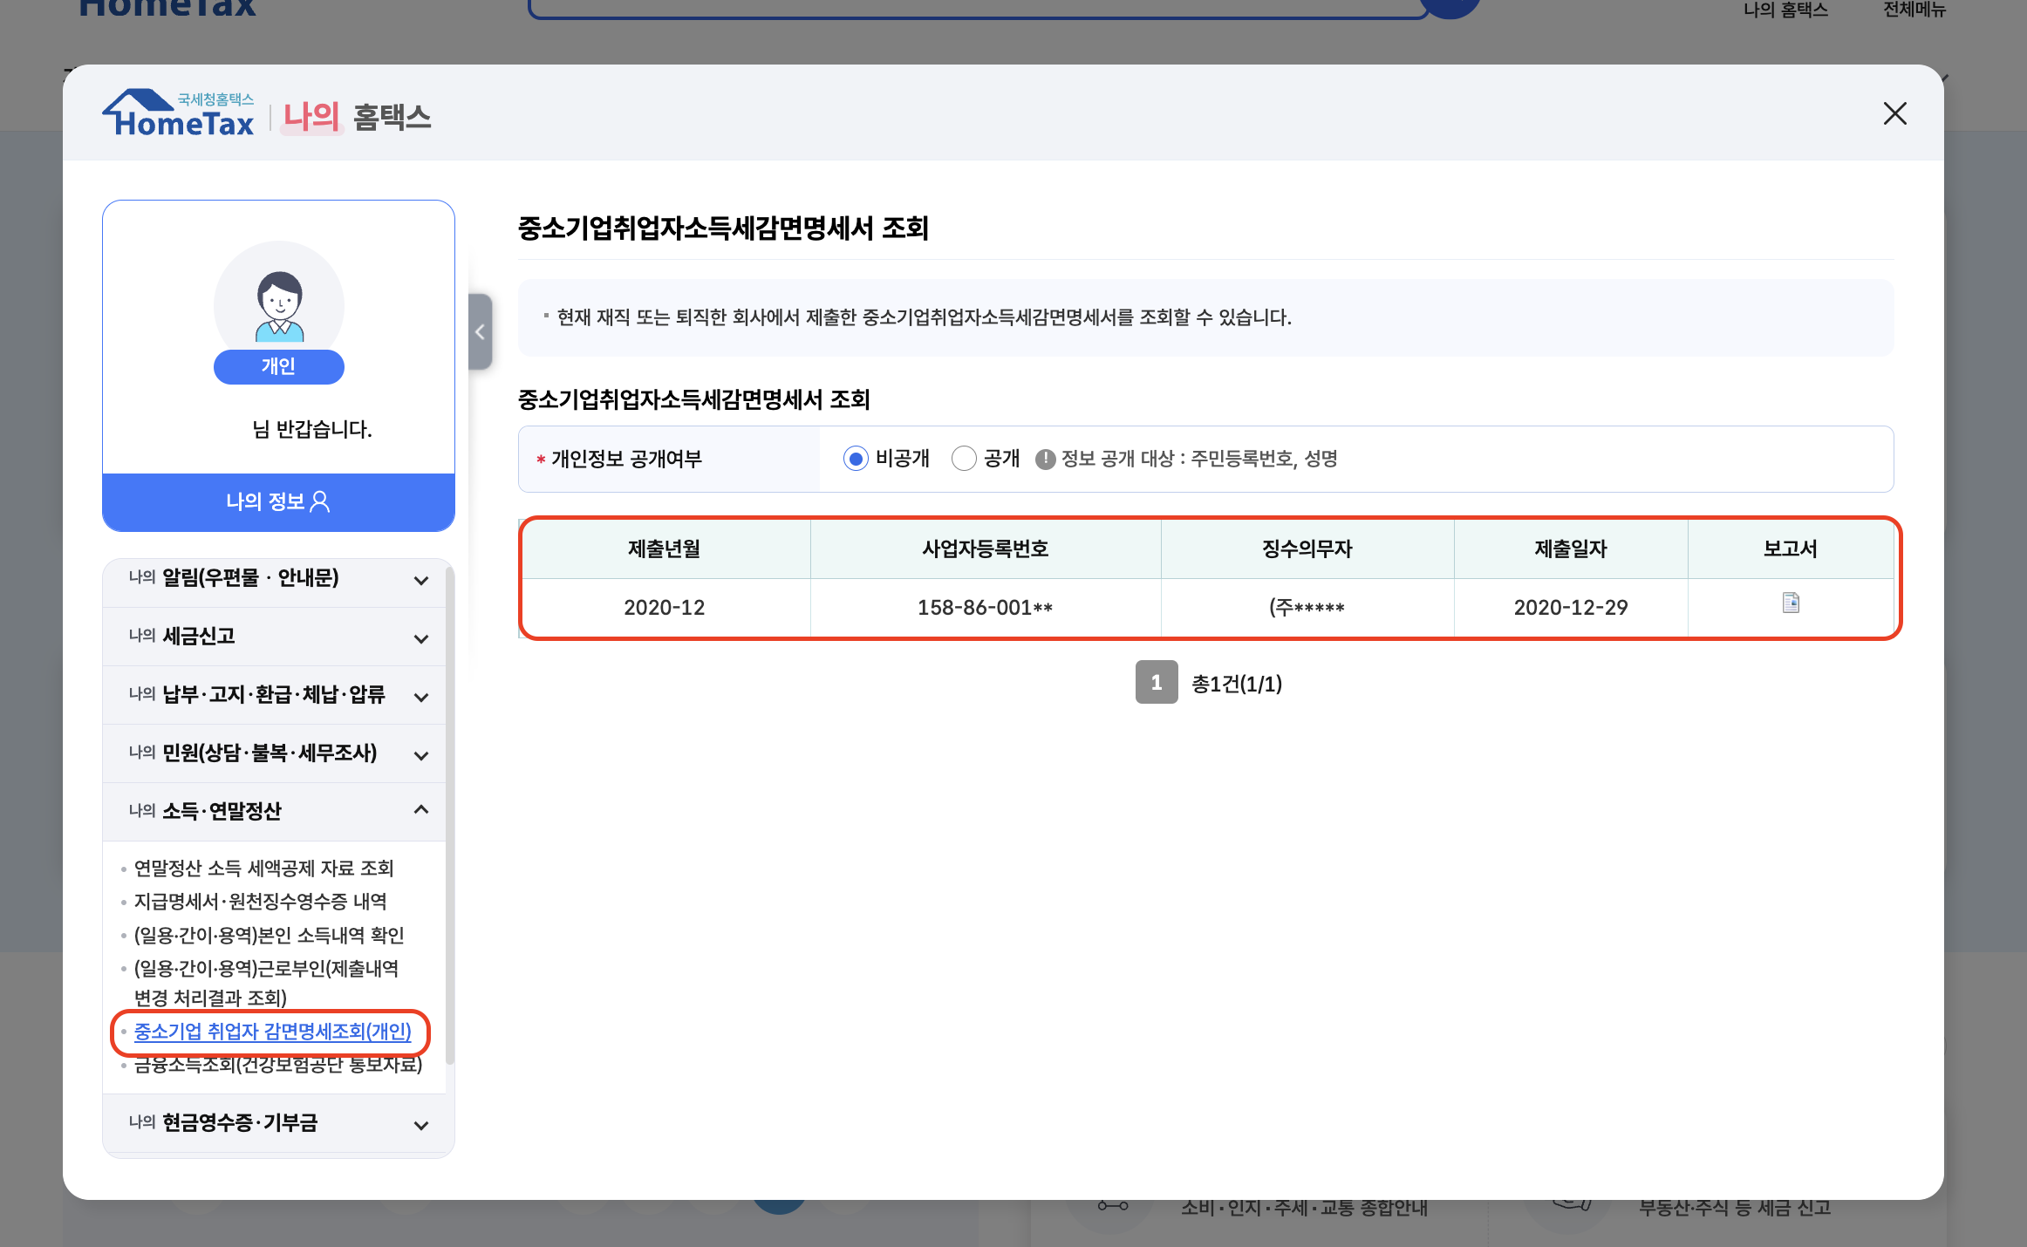This screenshot has height=1247, width=2027.
Task: Expand 나의 알림(우편물·안내문) section
Action: point(421,580)
